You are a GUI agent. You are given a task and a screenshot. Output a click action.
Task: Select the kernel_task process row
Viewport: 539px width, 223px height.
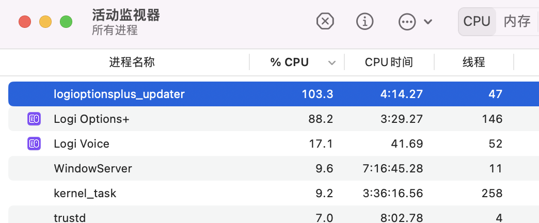[x=85, y=193]
